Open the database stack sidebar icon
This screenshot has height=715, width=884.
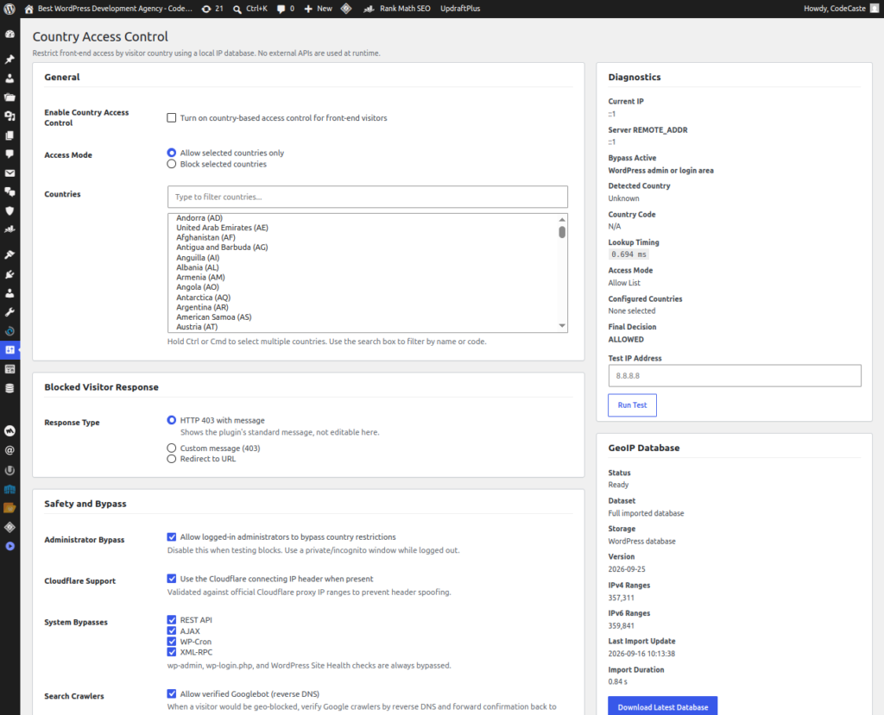pyautogui.click(x=9, y=388)
